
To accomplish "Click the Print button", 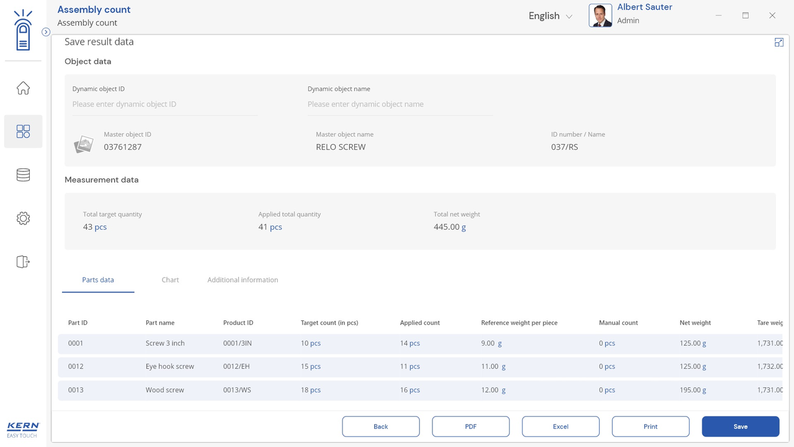I will 651,427.
